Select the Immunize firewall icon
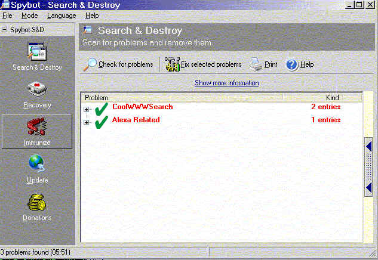 (37, 126)
